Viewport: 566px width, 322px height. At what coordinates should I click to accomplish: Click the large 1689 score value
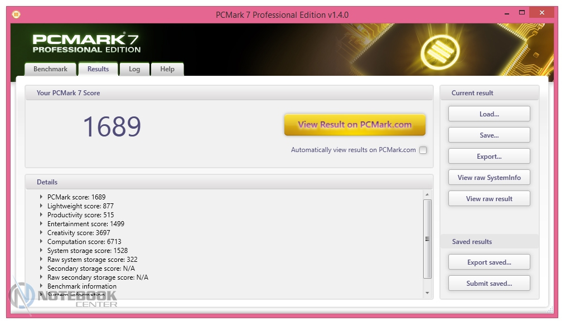click(x=112, y=126)
